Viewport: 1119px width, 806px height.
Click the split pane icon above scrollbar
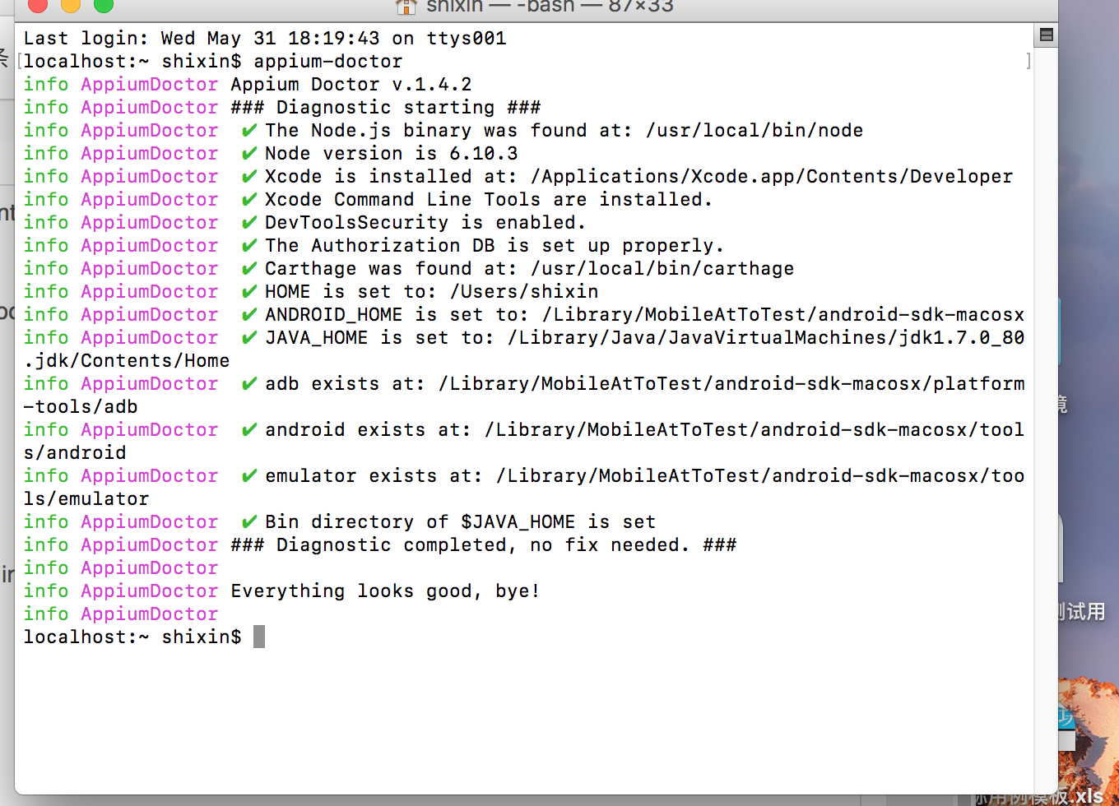(1046, 35)
